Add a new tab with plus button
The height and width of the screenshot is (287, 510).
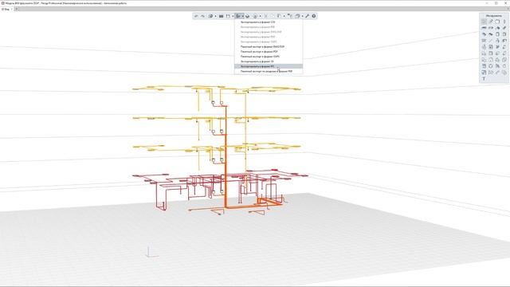click(17, 9)
